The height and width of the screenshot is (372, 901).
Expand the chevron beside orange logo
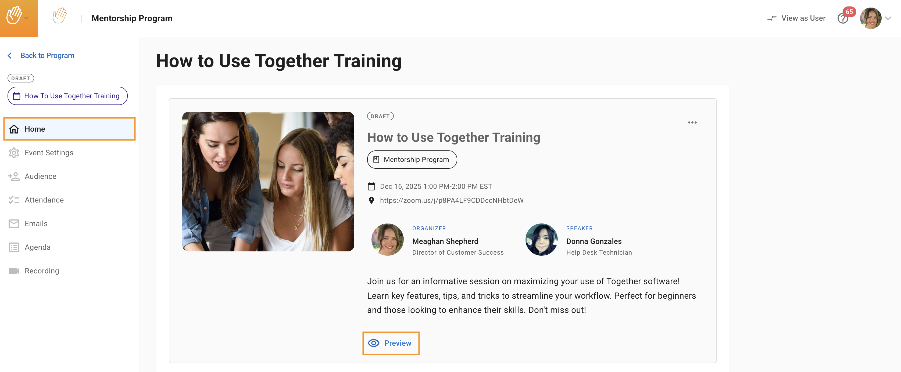point(26,18)
